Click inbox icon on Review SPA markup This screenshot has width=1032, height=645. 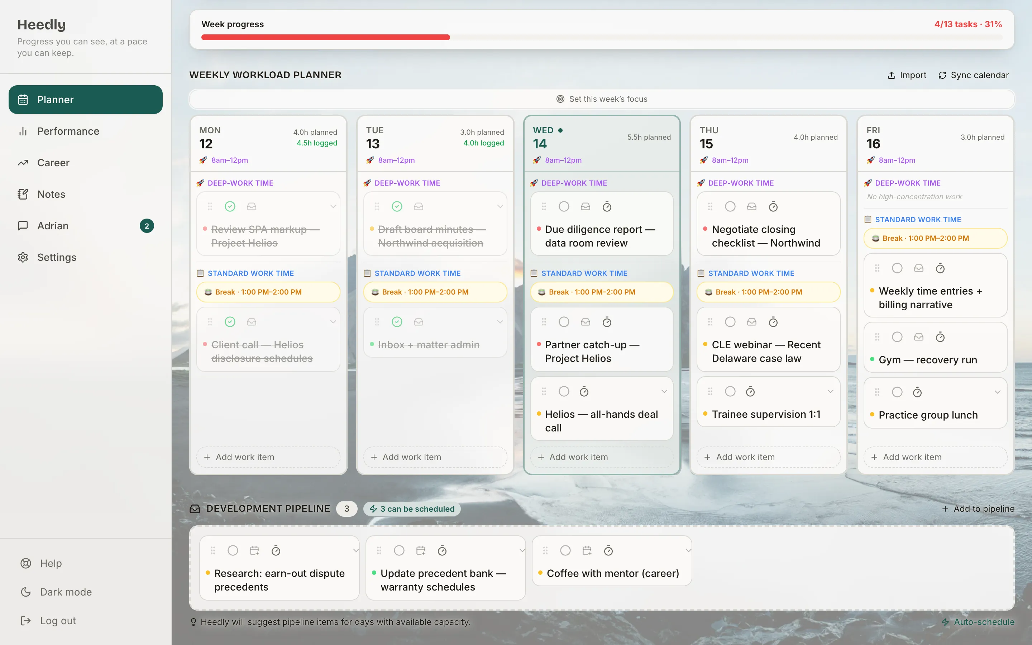coord(252,207)
